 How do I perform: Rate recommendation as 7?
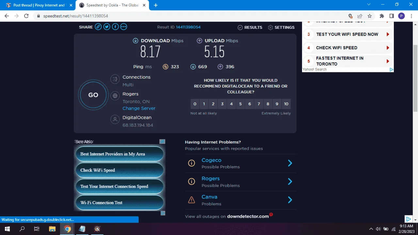[x=259, y=104]
